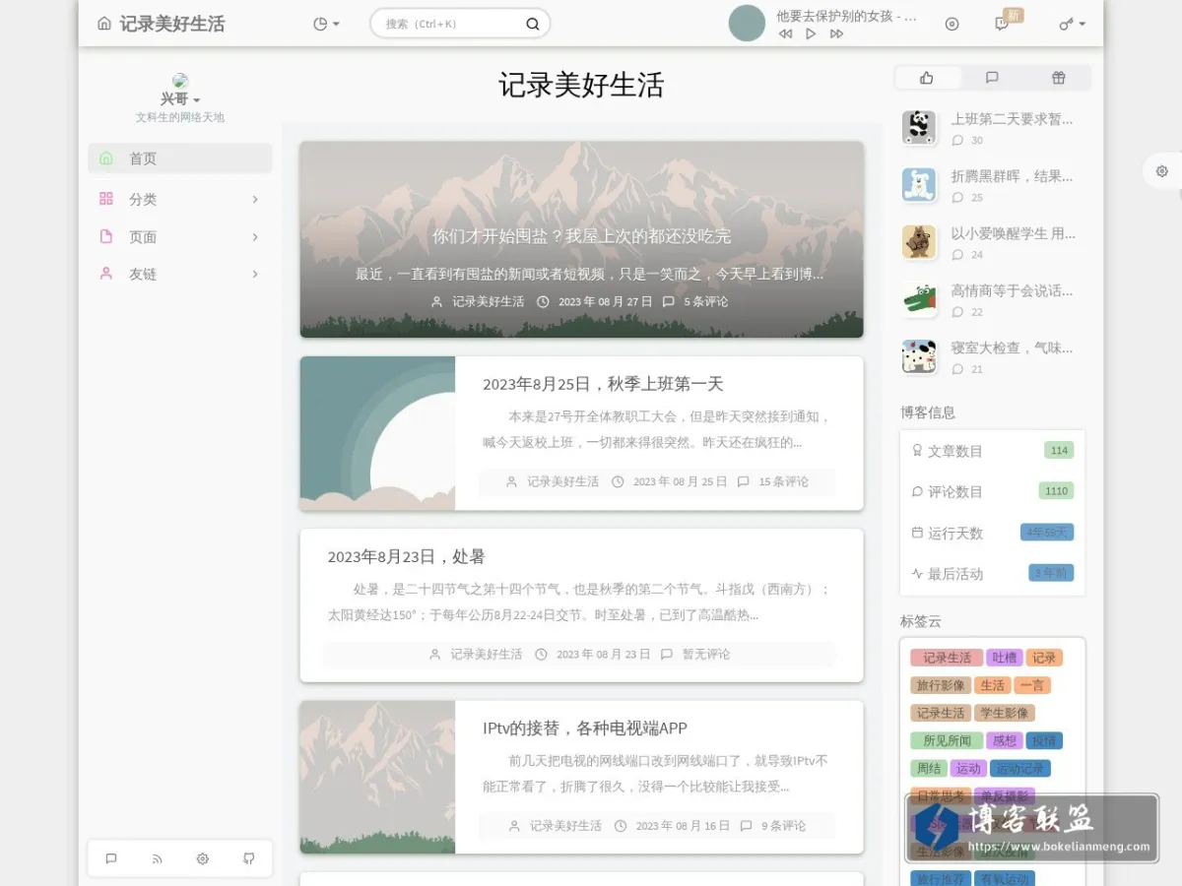
Task: Open floating settings gear at right edge
Action: [x=1162, y=170]
